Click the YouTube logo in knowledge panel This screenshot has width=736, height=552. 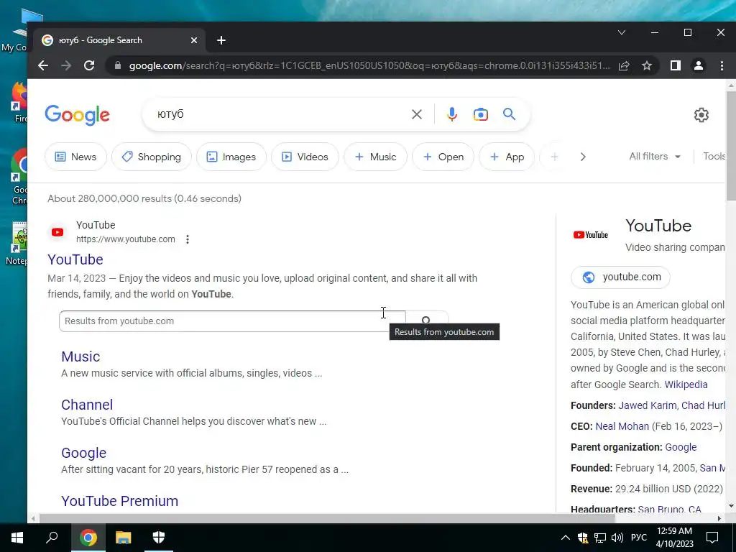coord(591,235)
